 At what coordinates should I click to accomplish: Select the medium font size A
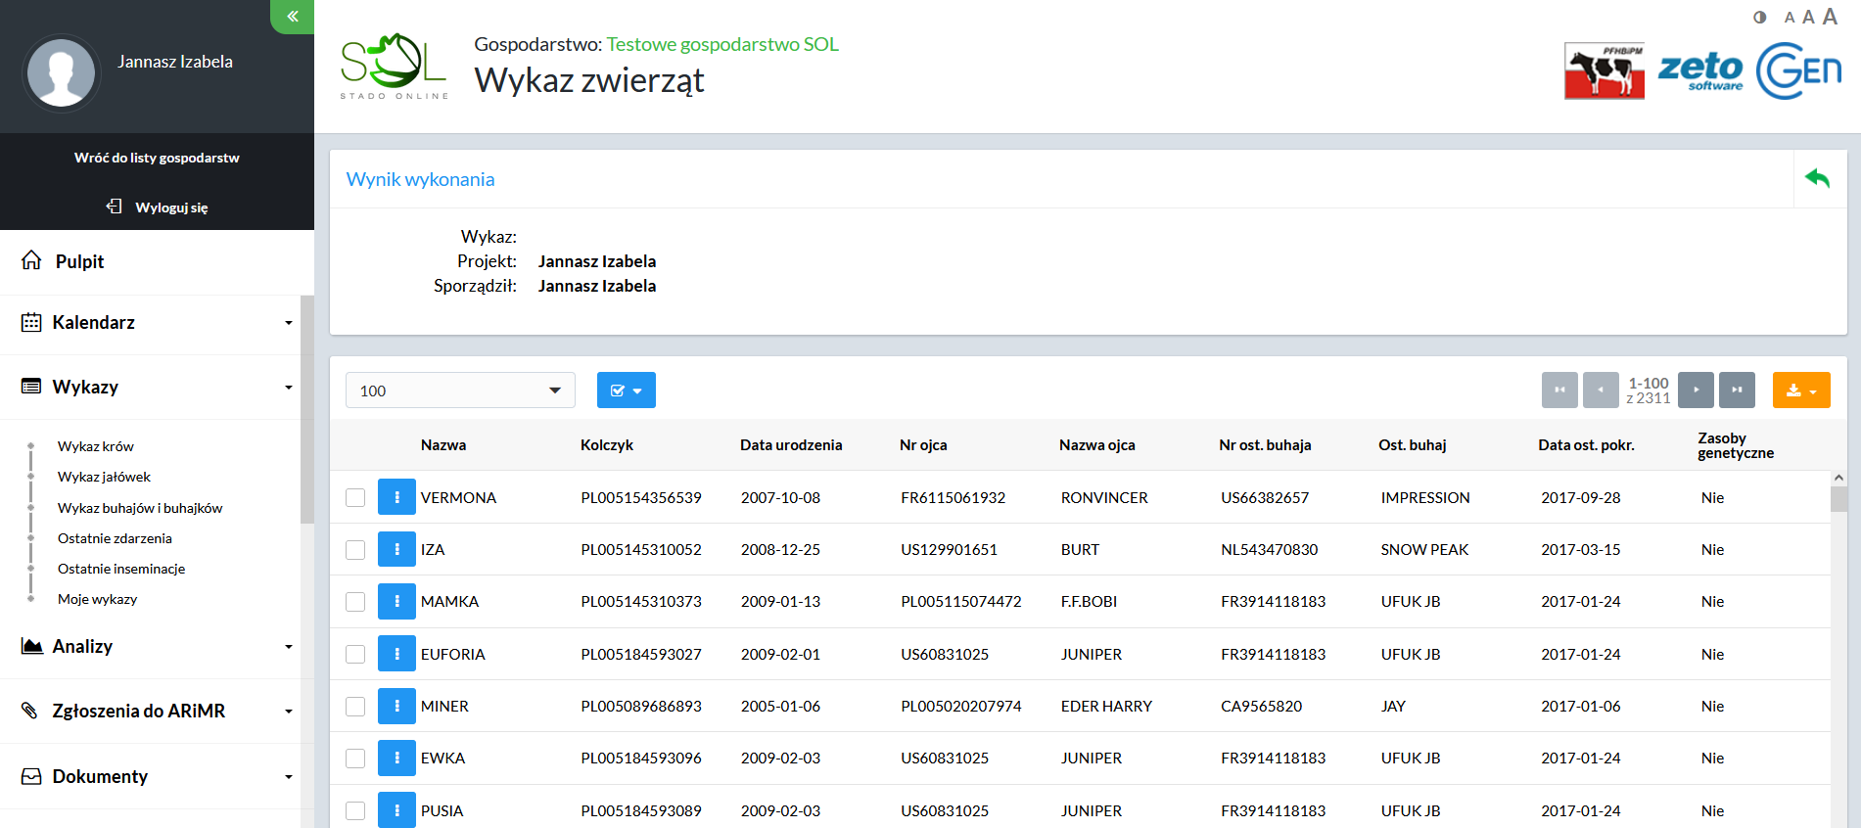(1808, 17)
